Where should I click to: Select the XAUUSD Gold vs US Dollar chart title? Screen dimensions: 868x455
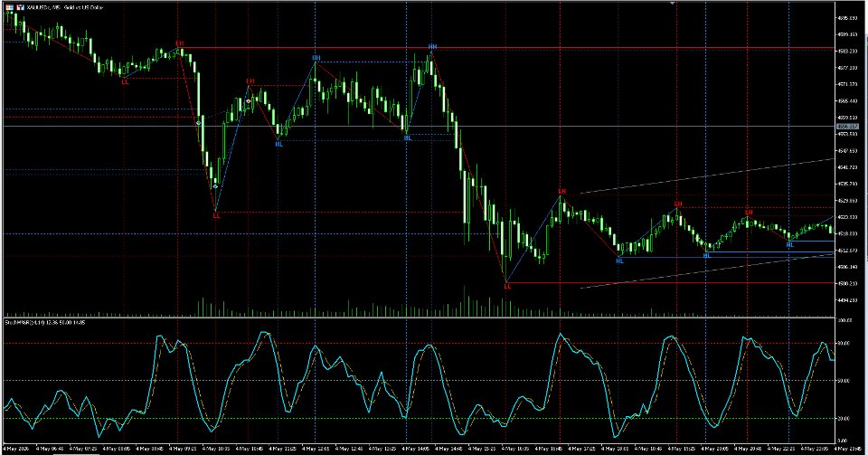tap(64, 7)
